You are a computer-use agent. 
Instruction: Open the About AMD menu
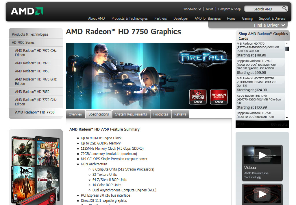click(97, 18)
